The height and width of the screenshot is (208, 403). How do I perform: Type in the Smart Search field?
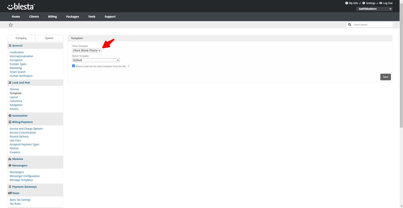[372, 25]
